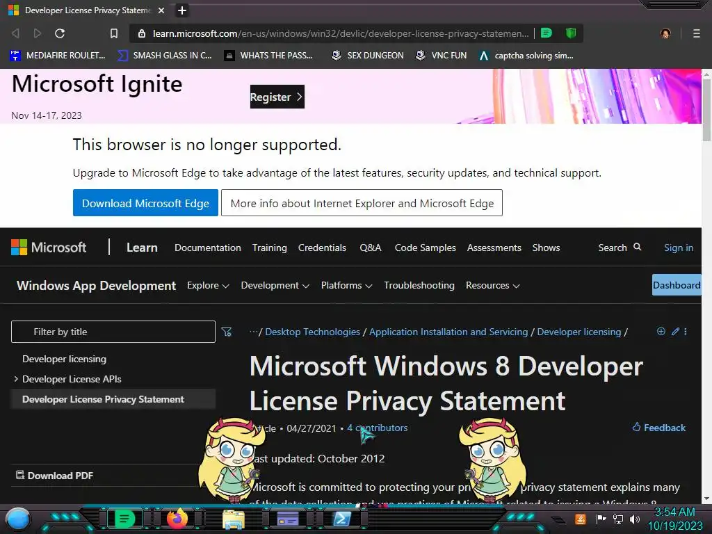Open the VNC FUN bookmark
Screen dimensions: 712x534
pos(442,56)
